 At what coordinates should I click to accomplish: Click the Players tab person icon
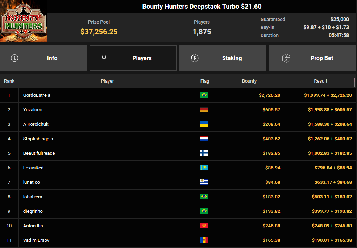click(x=104, y=58)
